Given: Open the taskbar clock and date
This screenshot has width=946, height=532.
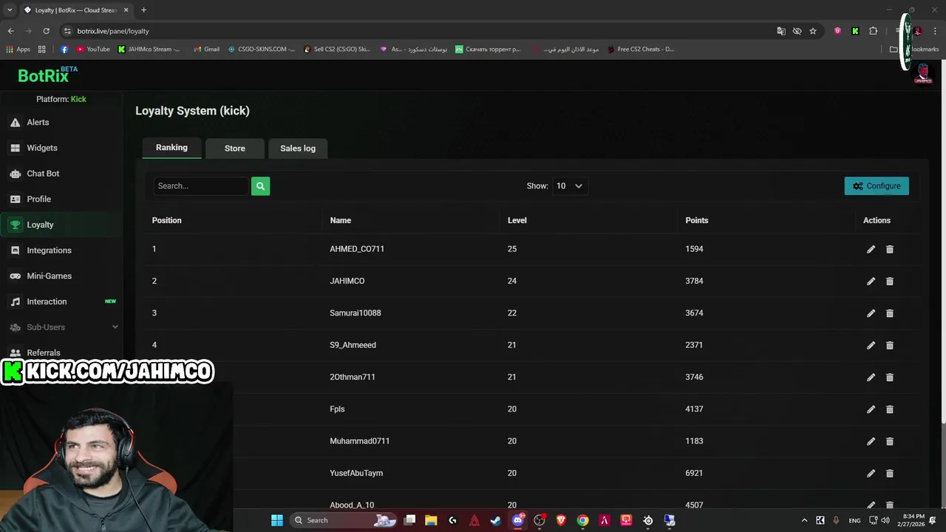Looking at the screenshot, I should [x=913, y=520].
